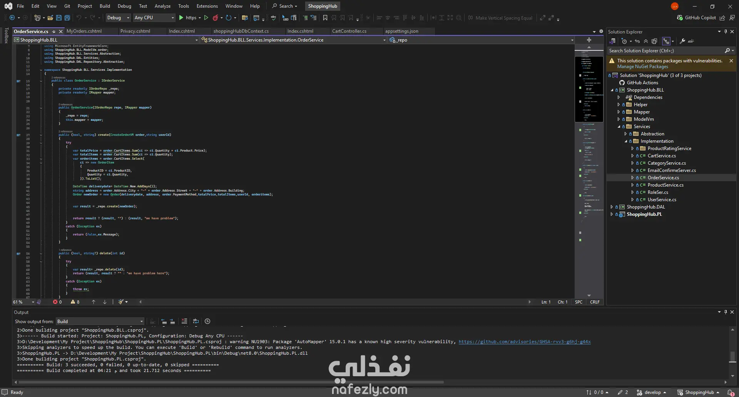The width and height of the screenshot is (739, 397).
Task: Click the editor horizontal scrollbar track
Action: point(335,302)
